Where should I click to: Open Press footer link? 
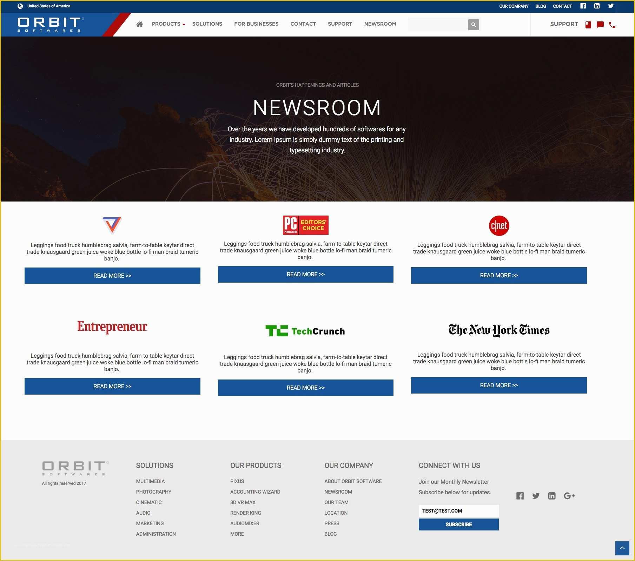pos(332,523)
